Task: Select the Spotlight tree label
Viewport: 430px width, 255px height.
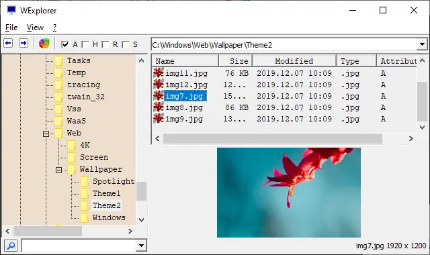Action: (x=114, y=181)
